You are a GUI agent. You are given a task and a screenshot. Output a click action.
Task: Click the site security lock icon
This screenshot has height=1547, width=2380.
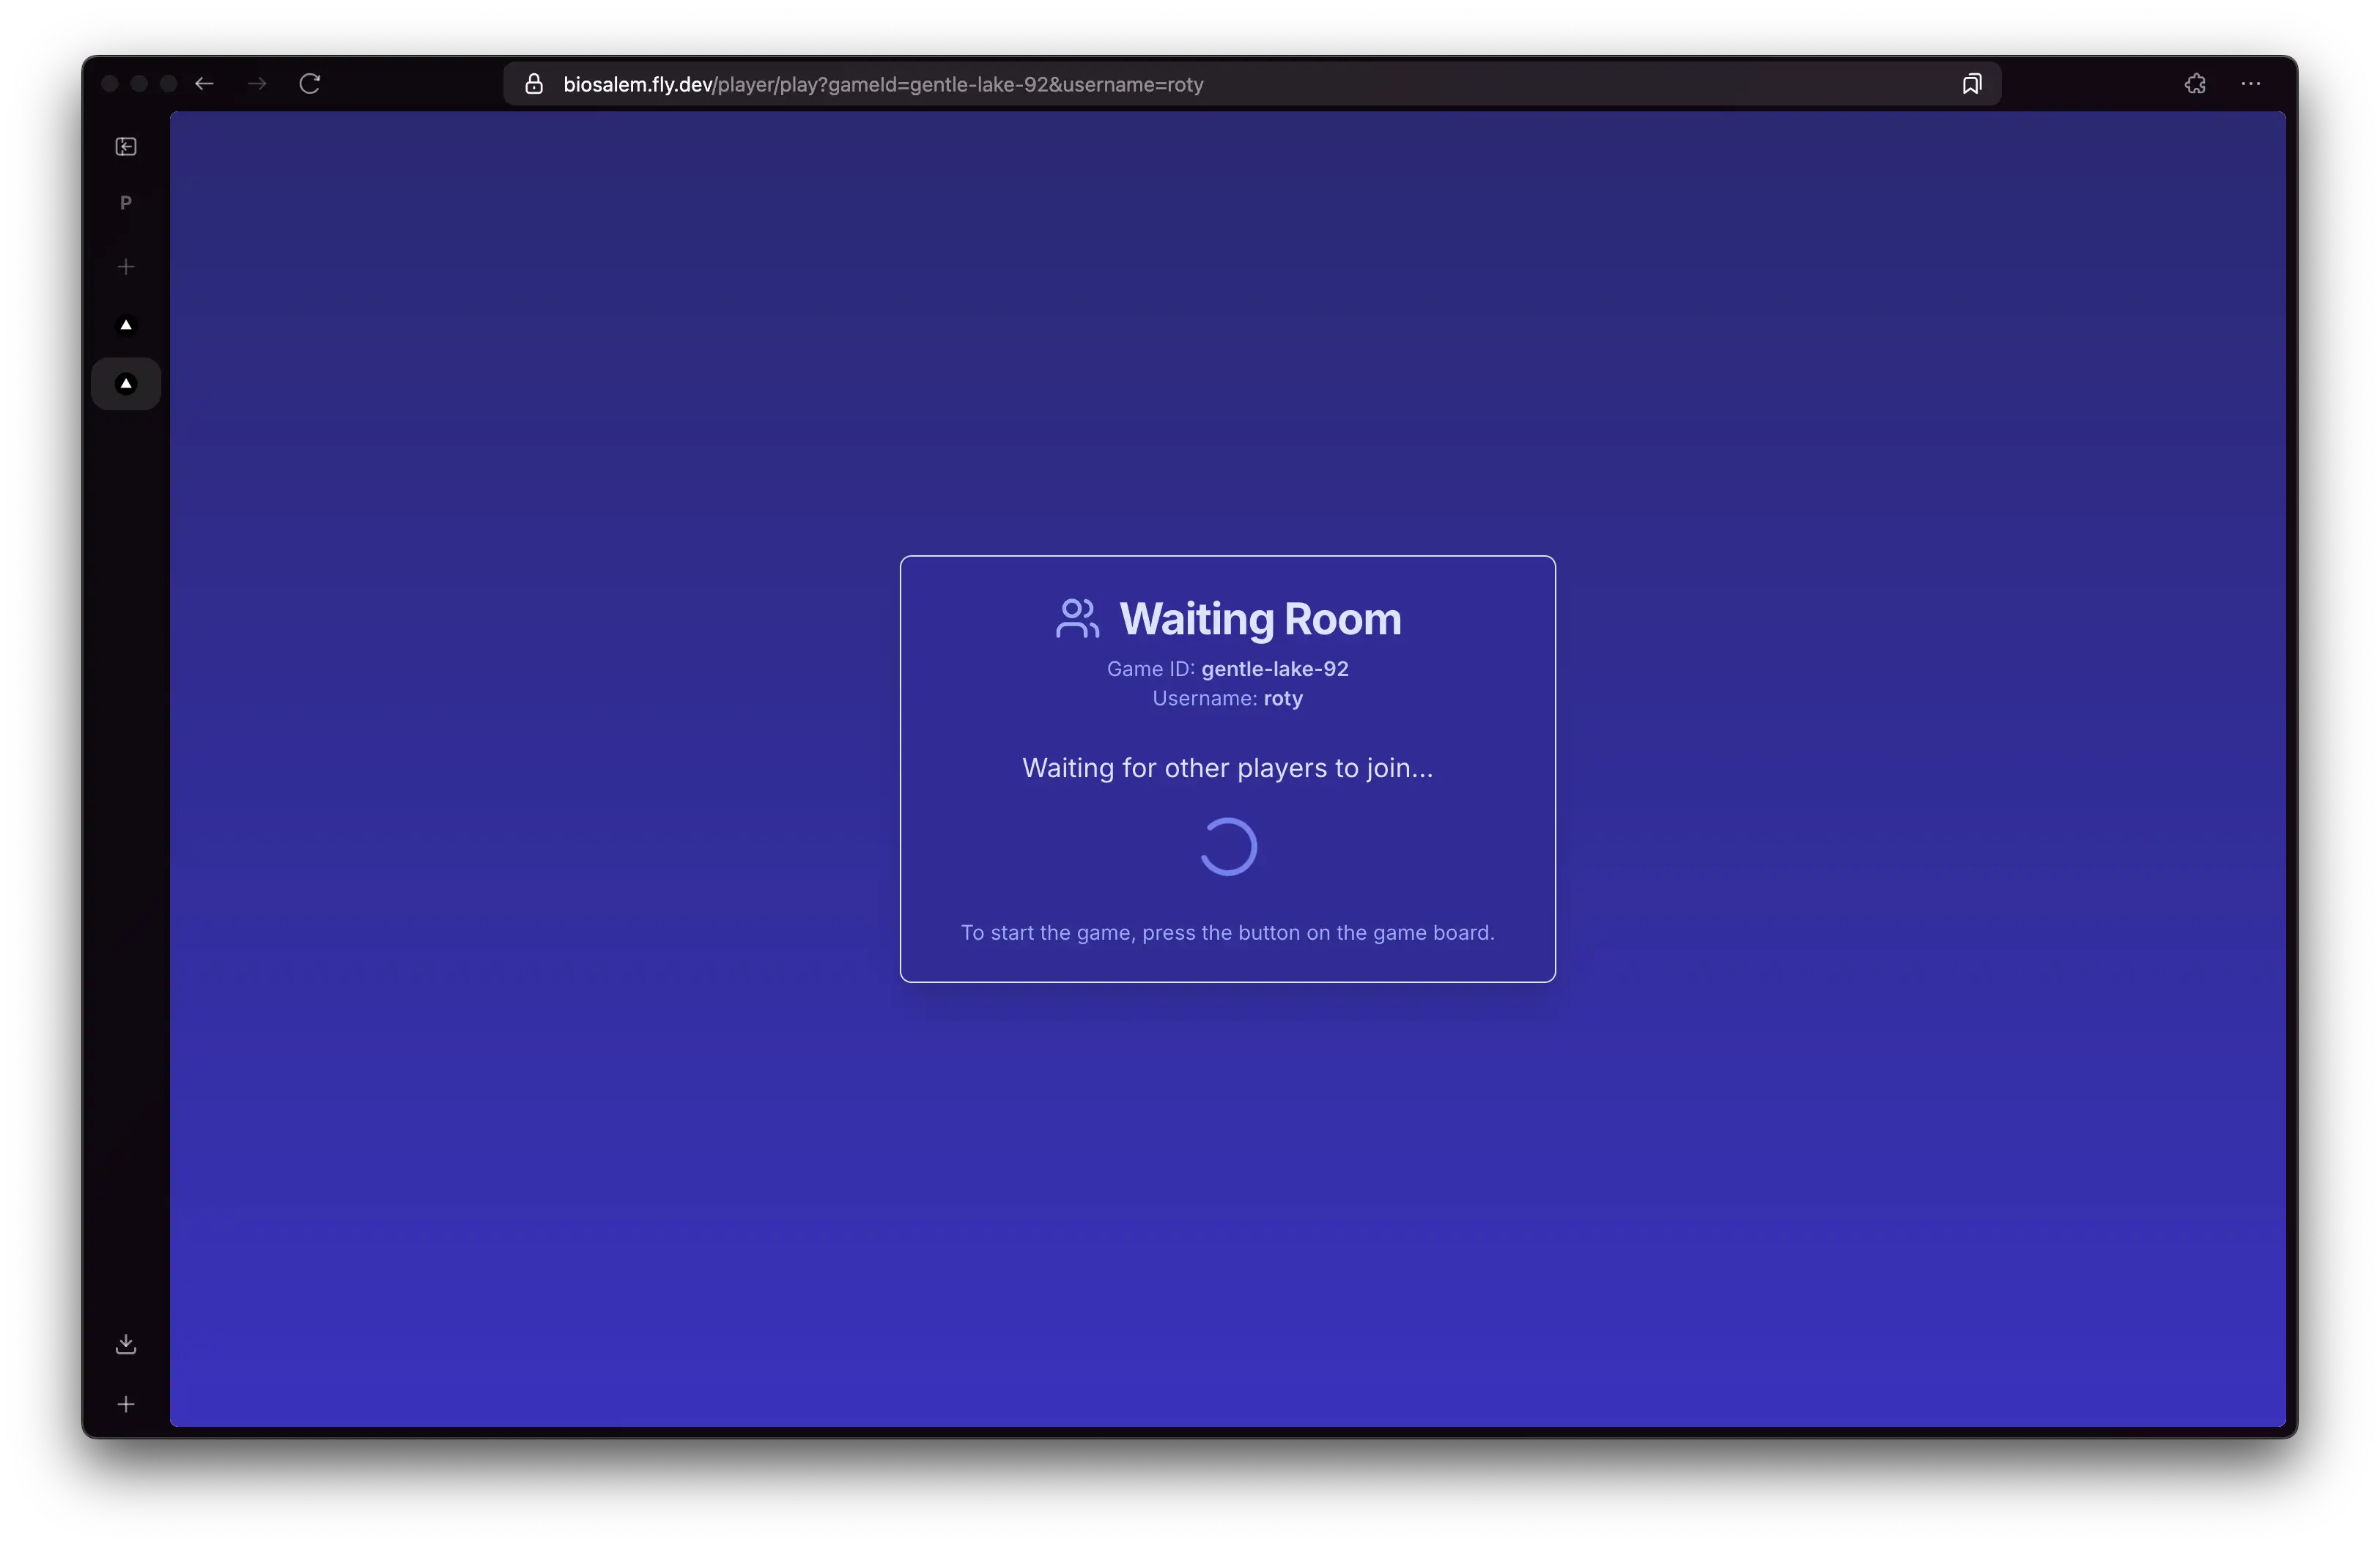pyautogui.click(x=533, y=84)
